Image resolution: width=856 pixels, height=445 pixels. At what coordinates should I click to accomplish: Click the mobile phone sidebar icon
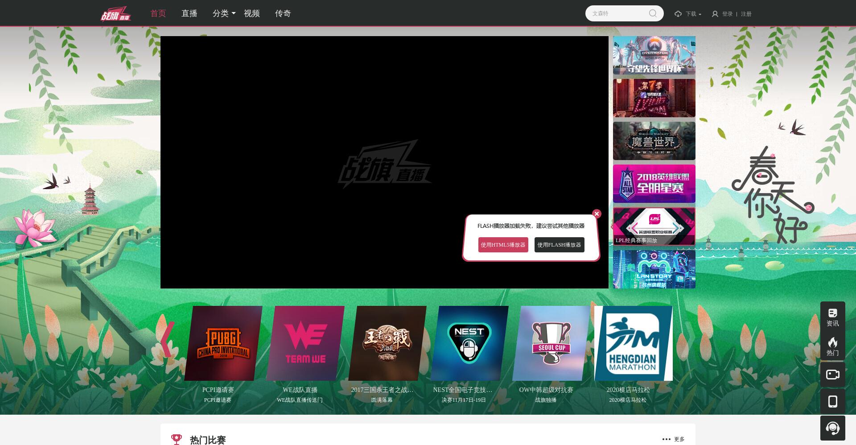point(833,401)
